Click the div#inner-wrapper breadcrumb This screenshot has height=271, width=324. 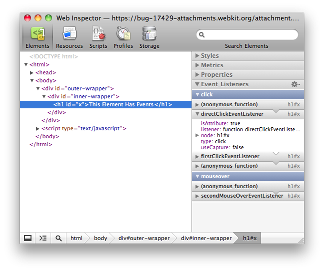206,238
